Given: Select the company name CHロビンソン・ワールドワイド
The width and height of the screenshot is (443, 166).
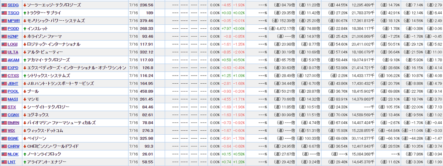Looking at the screenshot, I should (53, 146).
